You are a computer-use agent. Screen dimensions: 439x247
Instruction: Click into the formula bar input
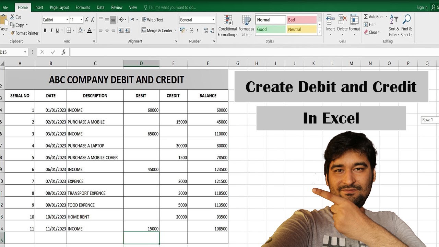click(x=254, y=52)
